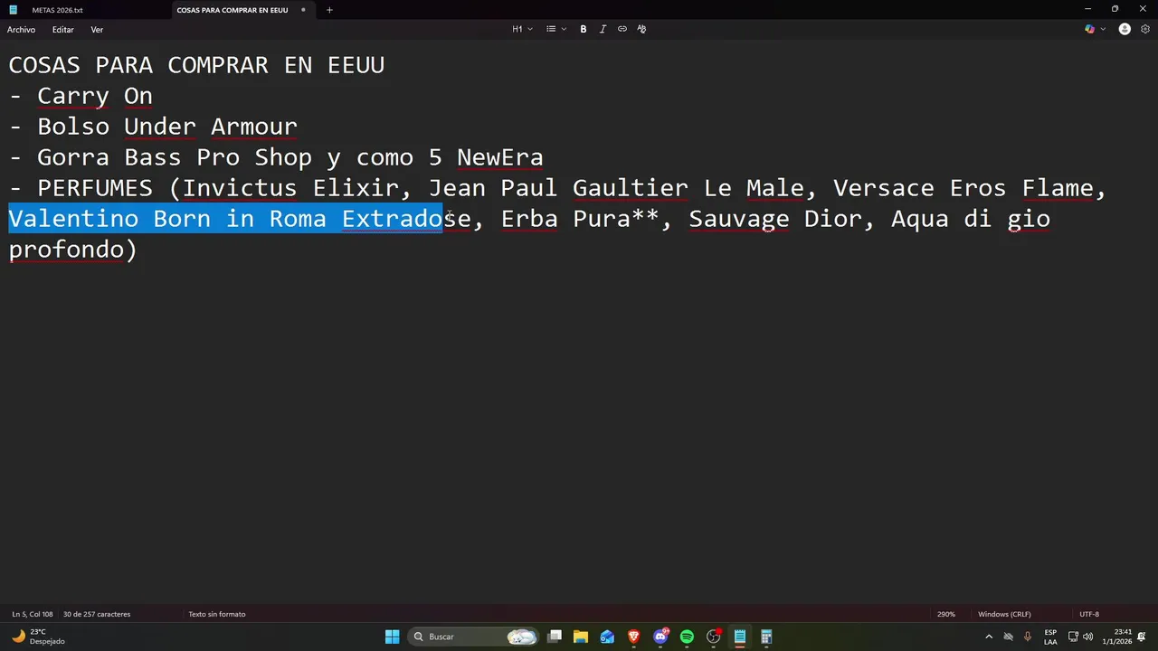This screenshot has width=1158, height=651.
Task: Click the heading 'COSAS PARA COMPRAR EN EEUU' text
Action: point(196,65)
